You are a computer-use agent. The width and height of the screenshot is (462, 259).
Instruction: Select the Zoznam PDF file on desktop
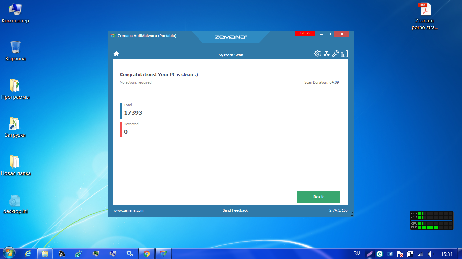(x=425, y=16)
